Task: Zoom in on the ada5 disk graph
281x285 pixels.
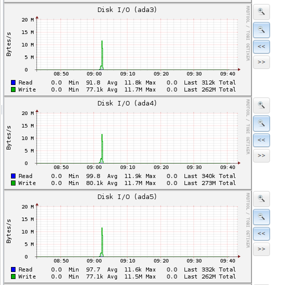Action: click(x=261, y=199)
